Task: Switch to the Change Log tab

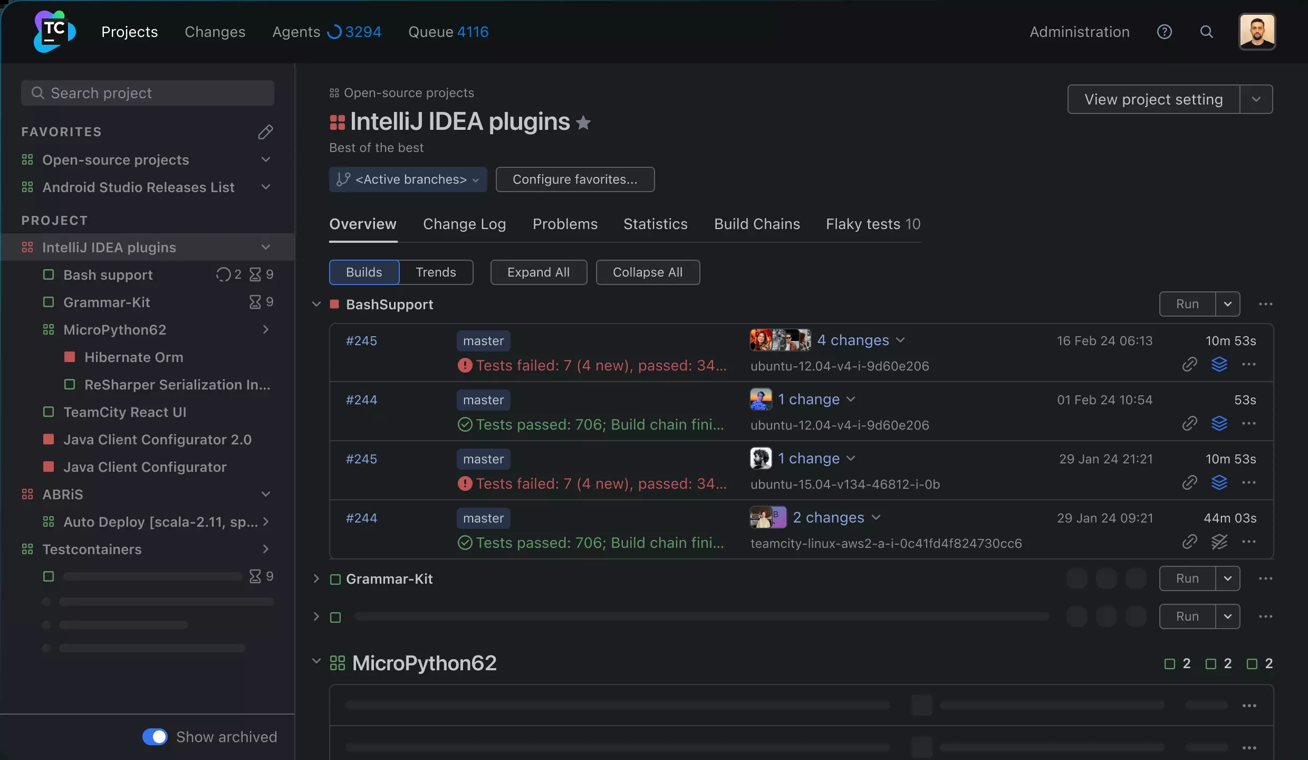Action: (x=464, y=224)
